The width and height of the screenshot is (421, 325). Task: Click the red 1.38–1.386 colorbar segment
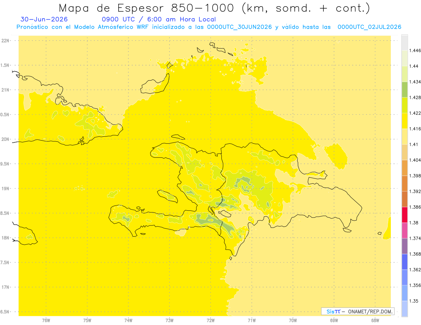point(405,215)
